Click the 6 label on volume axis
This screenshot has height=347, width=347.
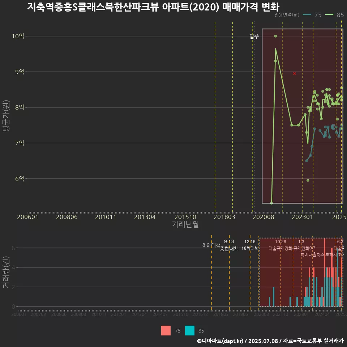click(x=13, y=248)
